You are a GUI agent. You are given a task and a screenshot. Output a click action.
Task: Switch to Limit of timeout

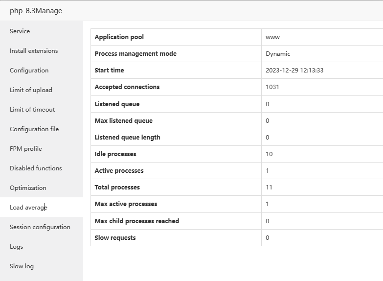[x=32, y=110]
